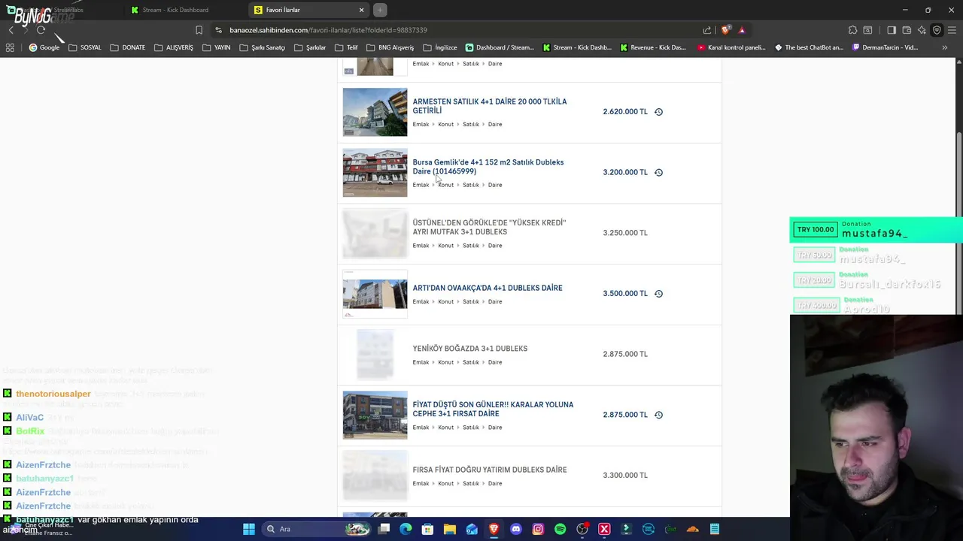This screenshot has width=963, height=541.
Task: Open Task View from the taskbar
Action: (384, 529)
